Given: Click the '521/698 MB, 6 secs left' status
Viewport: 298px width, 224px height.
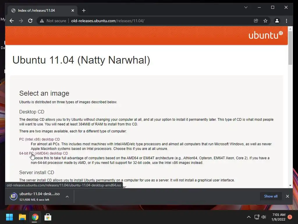Looking at the screenshot, I should click(x=34, y=199).
